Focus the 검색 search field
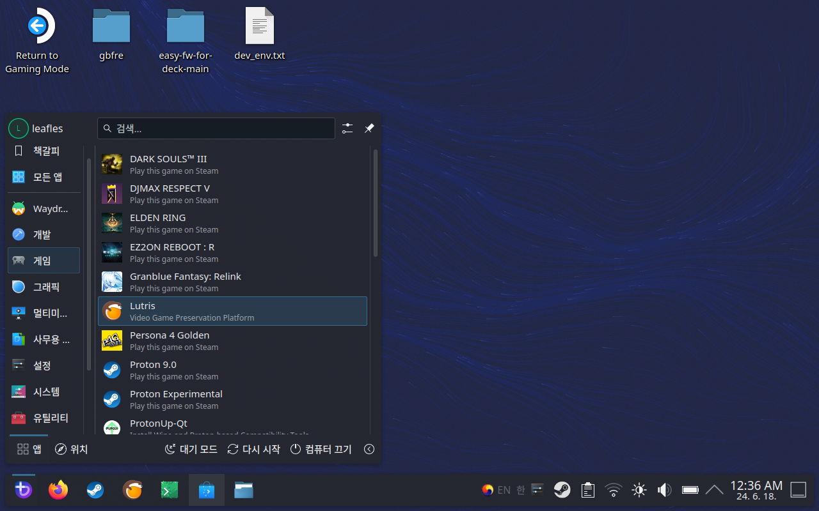 point(216,128)
